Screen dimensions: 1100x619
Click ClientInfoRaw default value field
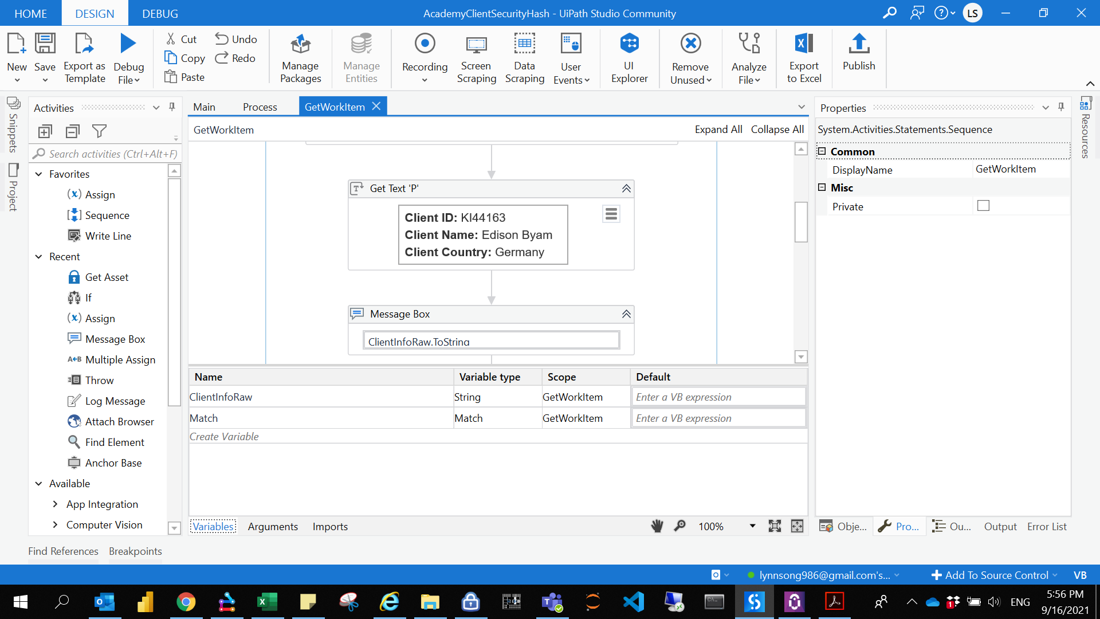point(718,397)
